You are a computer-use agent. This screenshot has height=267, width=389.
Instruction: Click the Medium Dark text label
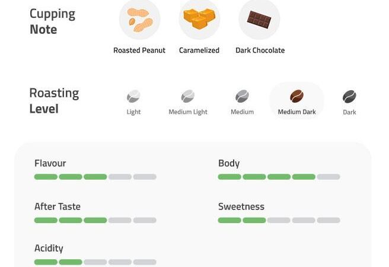click(x=296, y=112)
